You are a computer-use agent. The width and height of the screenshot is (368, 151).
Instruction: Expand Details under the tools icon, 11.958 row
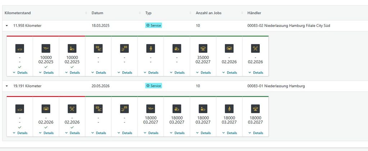point(256,72)
